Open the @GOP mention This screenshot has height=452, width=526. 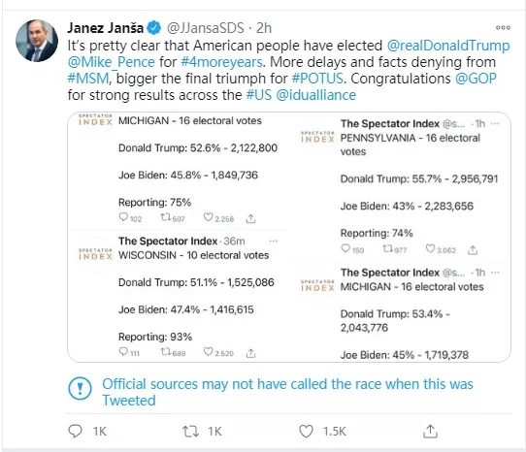pyautogui.click(x=476, y=79)
